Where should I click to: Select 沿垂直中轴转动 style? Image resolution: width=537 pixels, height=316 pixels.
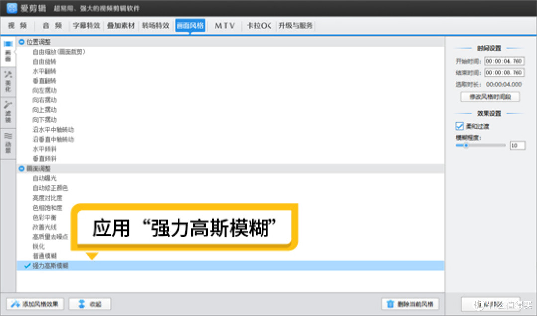(x=53, y=139)
